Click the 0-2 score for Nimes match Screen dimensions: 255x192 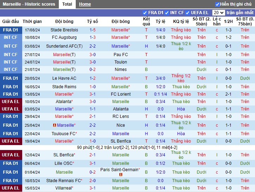[x=93, y=70]
